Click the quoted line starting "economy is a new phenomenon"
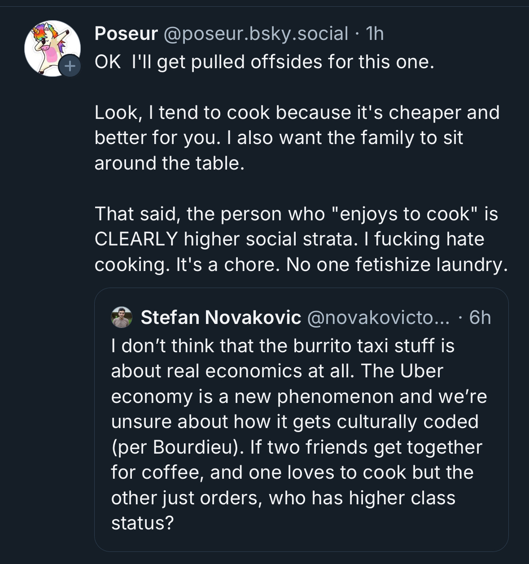529x564 pixels. [x=299, y=397]
